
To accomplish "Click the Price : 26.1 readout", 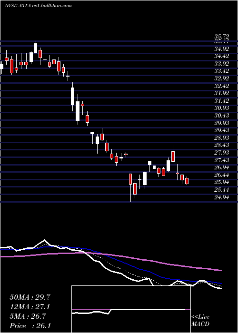I will pyautogui.click(x=30, y=326).
